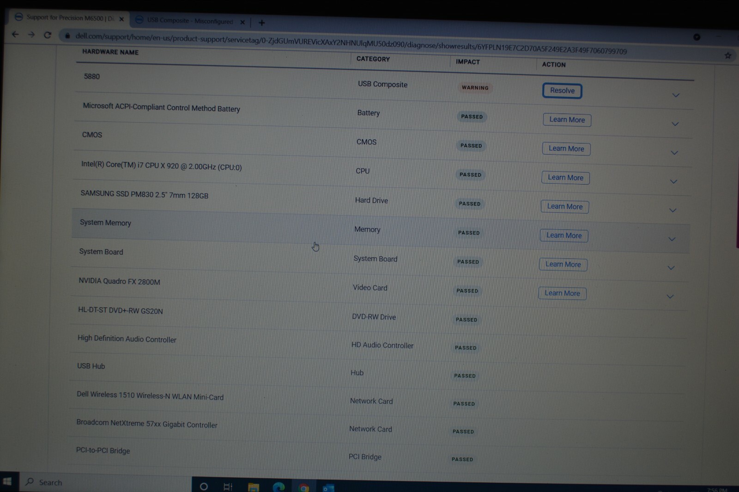Screen dimensions: 739x492
Task: Click the DVD-RW Drive category cell
Action: tap(374, 317)
